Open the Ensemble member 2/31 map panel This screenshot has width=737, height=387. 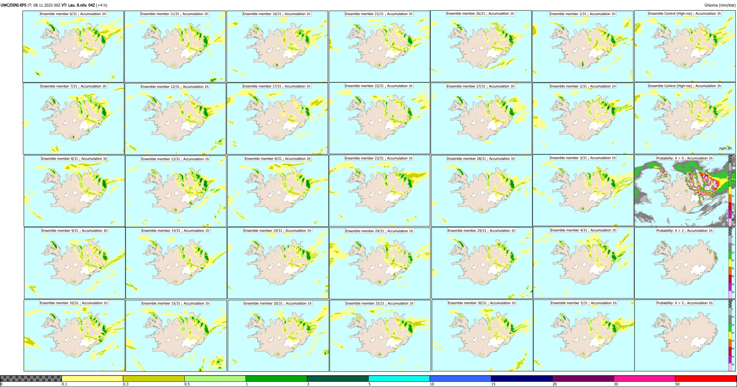pyautogui.click(x=583, y=119)
